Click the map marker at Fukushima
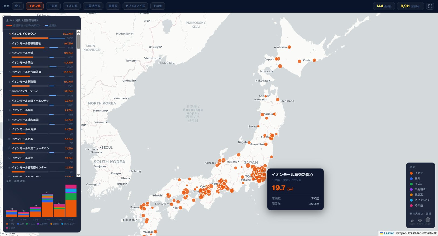The image size is (438, 236). click(x=266, y=144)
